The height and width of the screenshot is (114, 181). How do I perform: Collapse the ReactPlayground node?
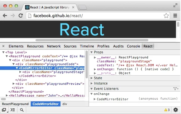7,56
